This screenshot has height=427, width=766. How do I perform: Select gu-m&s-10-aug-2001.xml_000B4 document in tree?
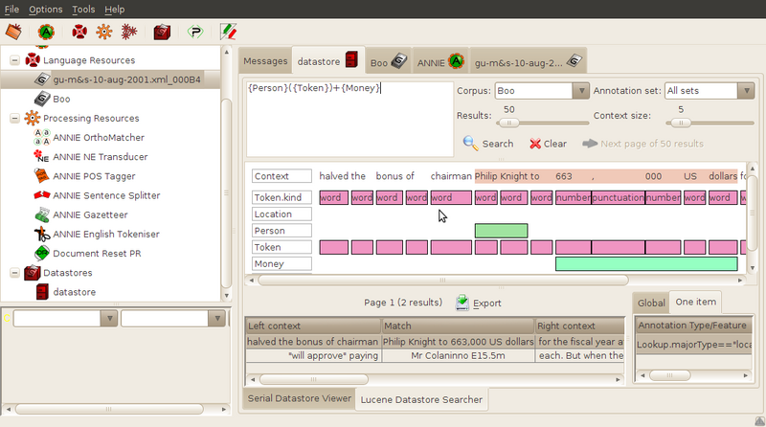126,79
